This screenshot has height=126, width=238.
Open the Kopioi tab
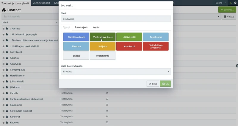click(x=96, y=27)
